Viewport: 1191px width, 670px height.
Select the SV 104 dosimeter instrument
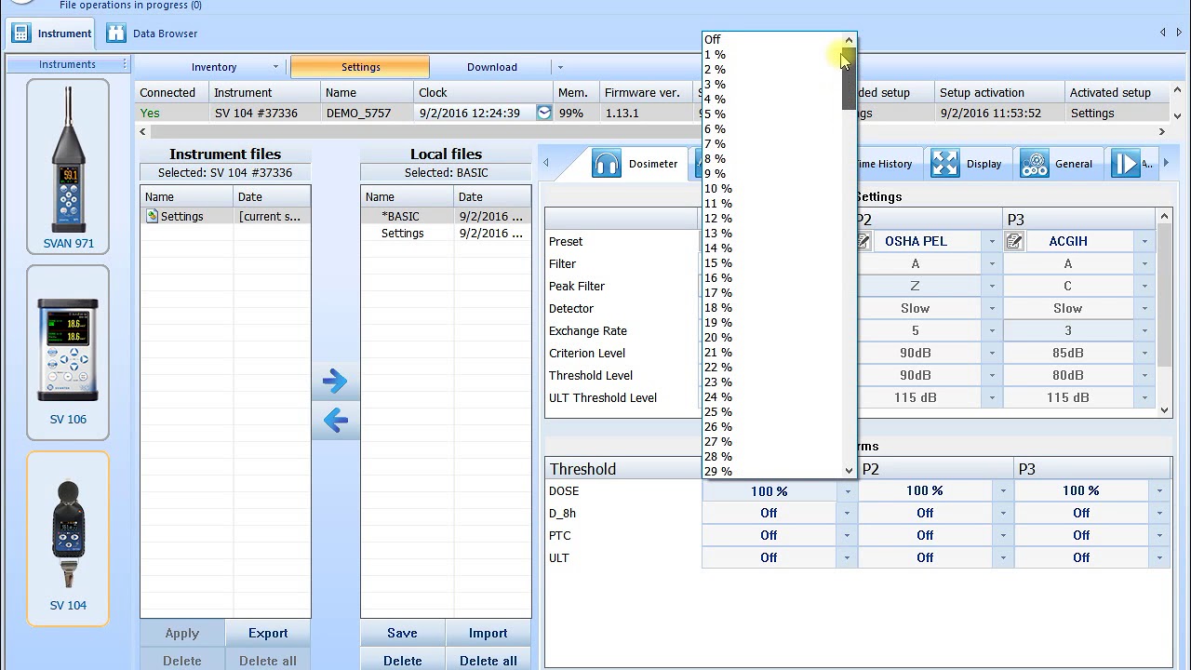68,539
